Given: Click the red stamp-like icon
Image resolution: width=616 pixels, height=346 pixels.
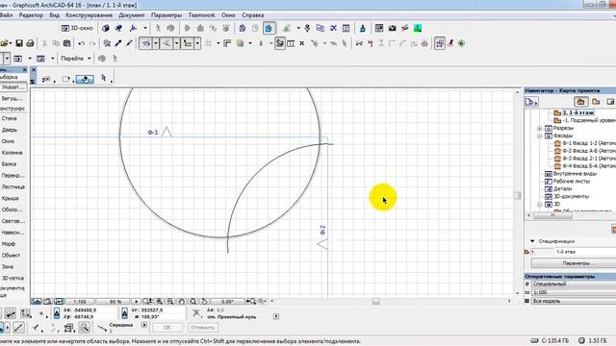Looking at the screenshot, I should pyautogui.click(x=450, y=43).
